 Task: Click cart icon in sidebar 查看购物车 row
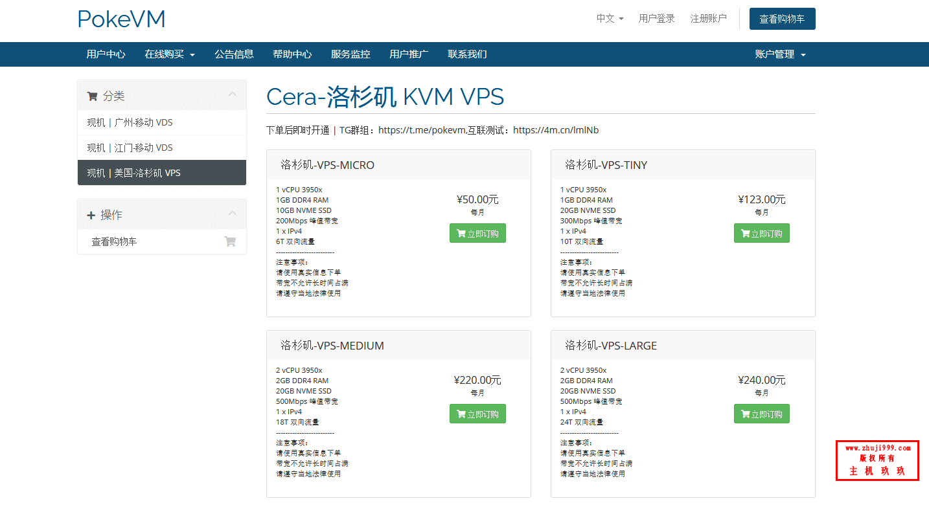coord(230,241)
